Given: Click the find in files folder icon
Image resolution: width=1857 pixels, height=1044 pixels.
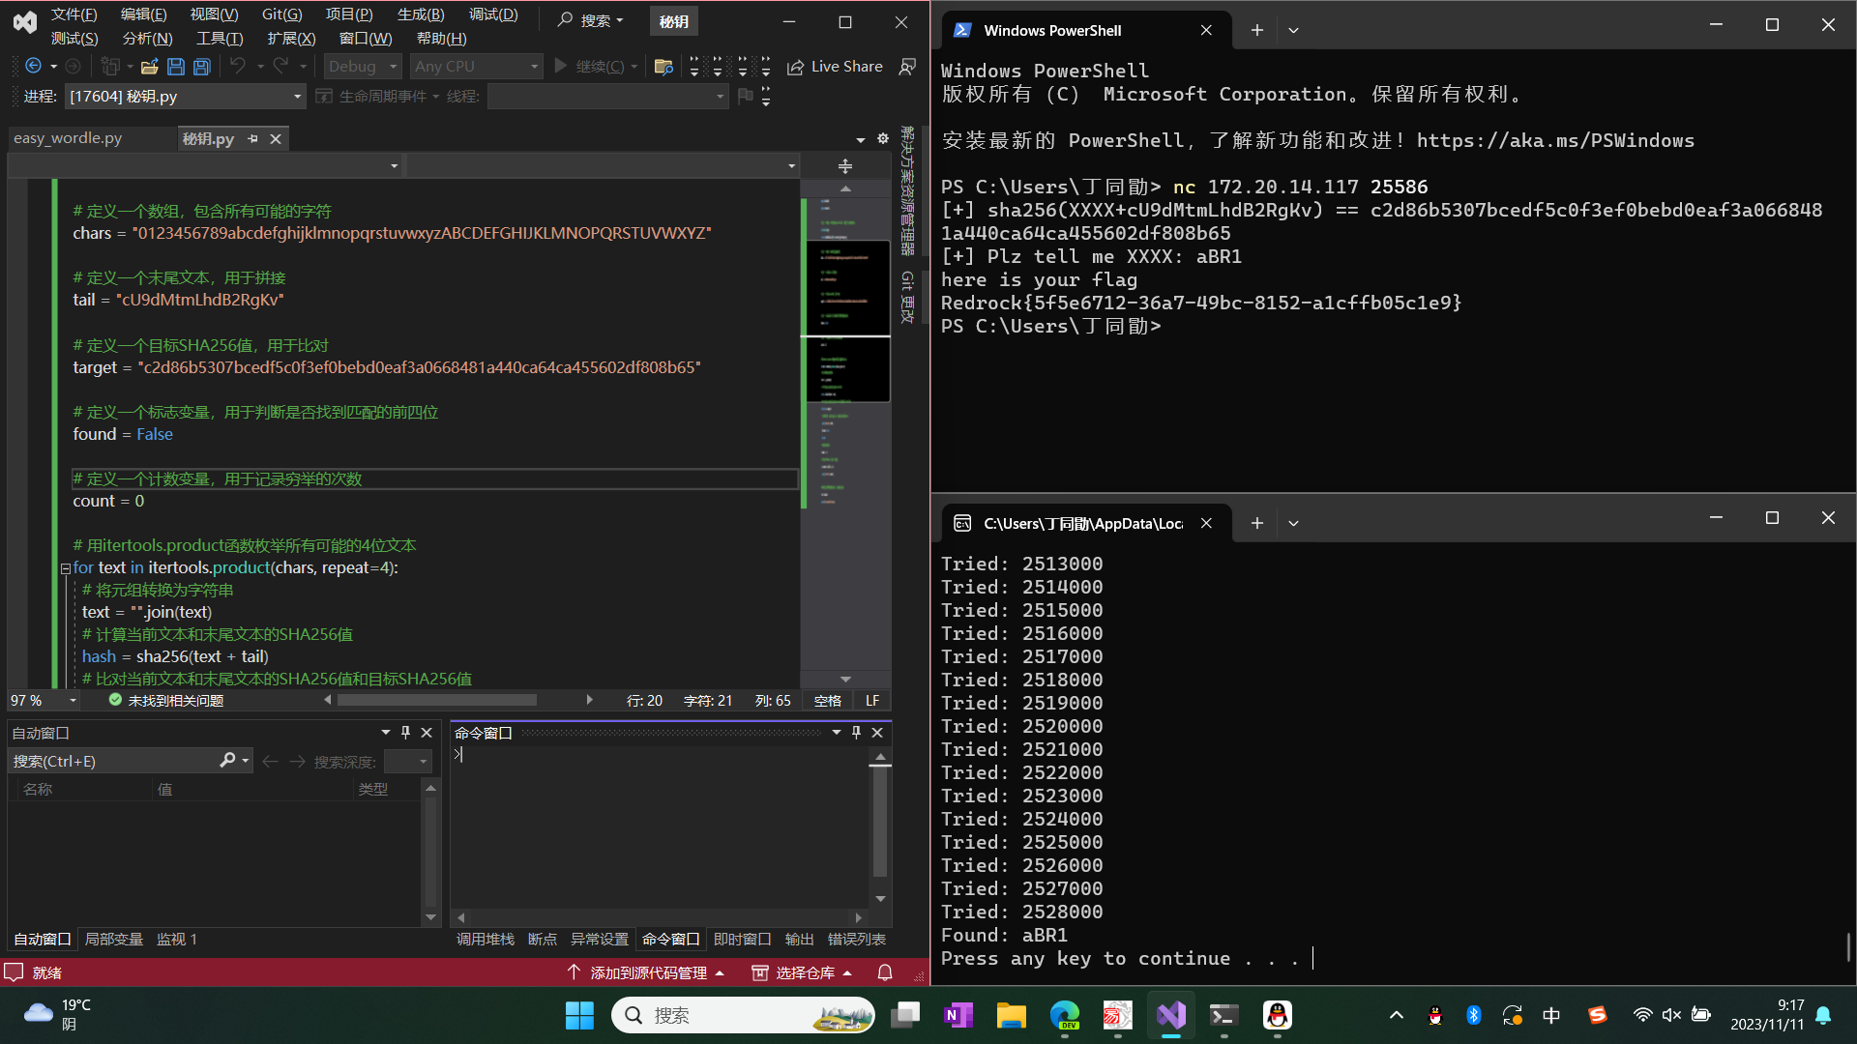Looking at the screenshot, I should 663,66.
